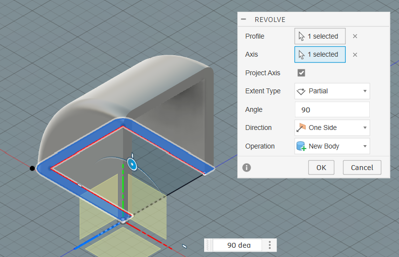Open the Operation dropdown set to New Body

(332, 146)
